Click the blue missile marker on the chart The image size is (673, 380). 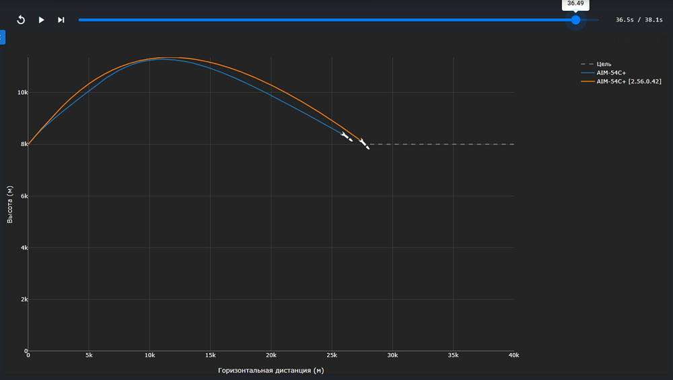tap(347, 137)
